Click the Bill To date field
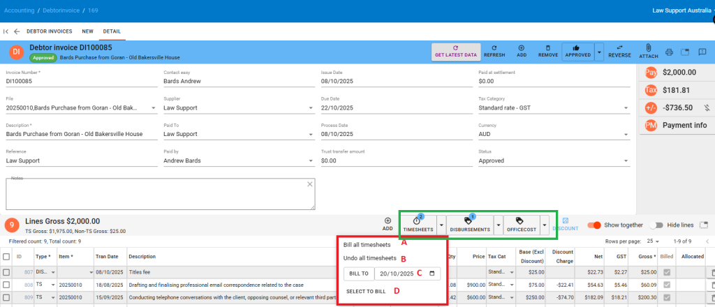The image size is (715, 307). pyautogui.click(x=407, y=274)
